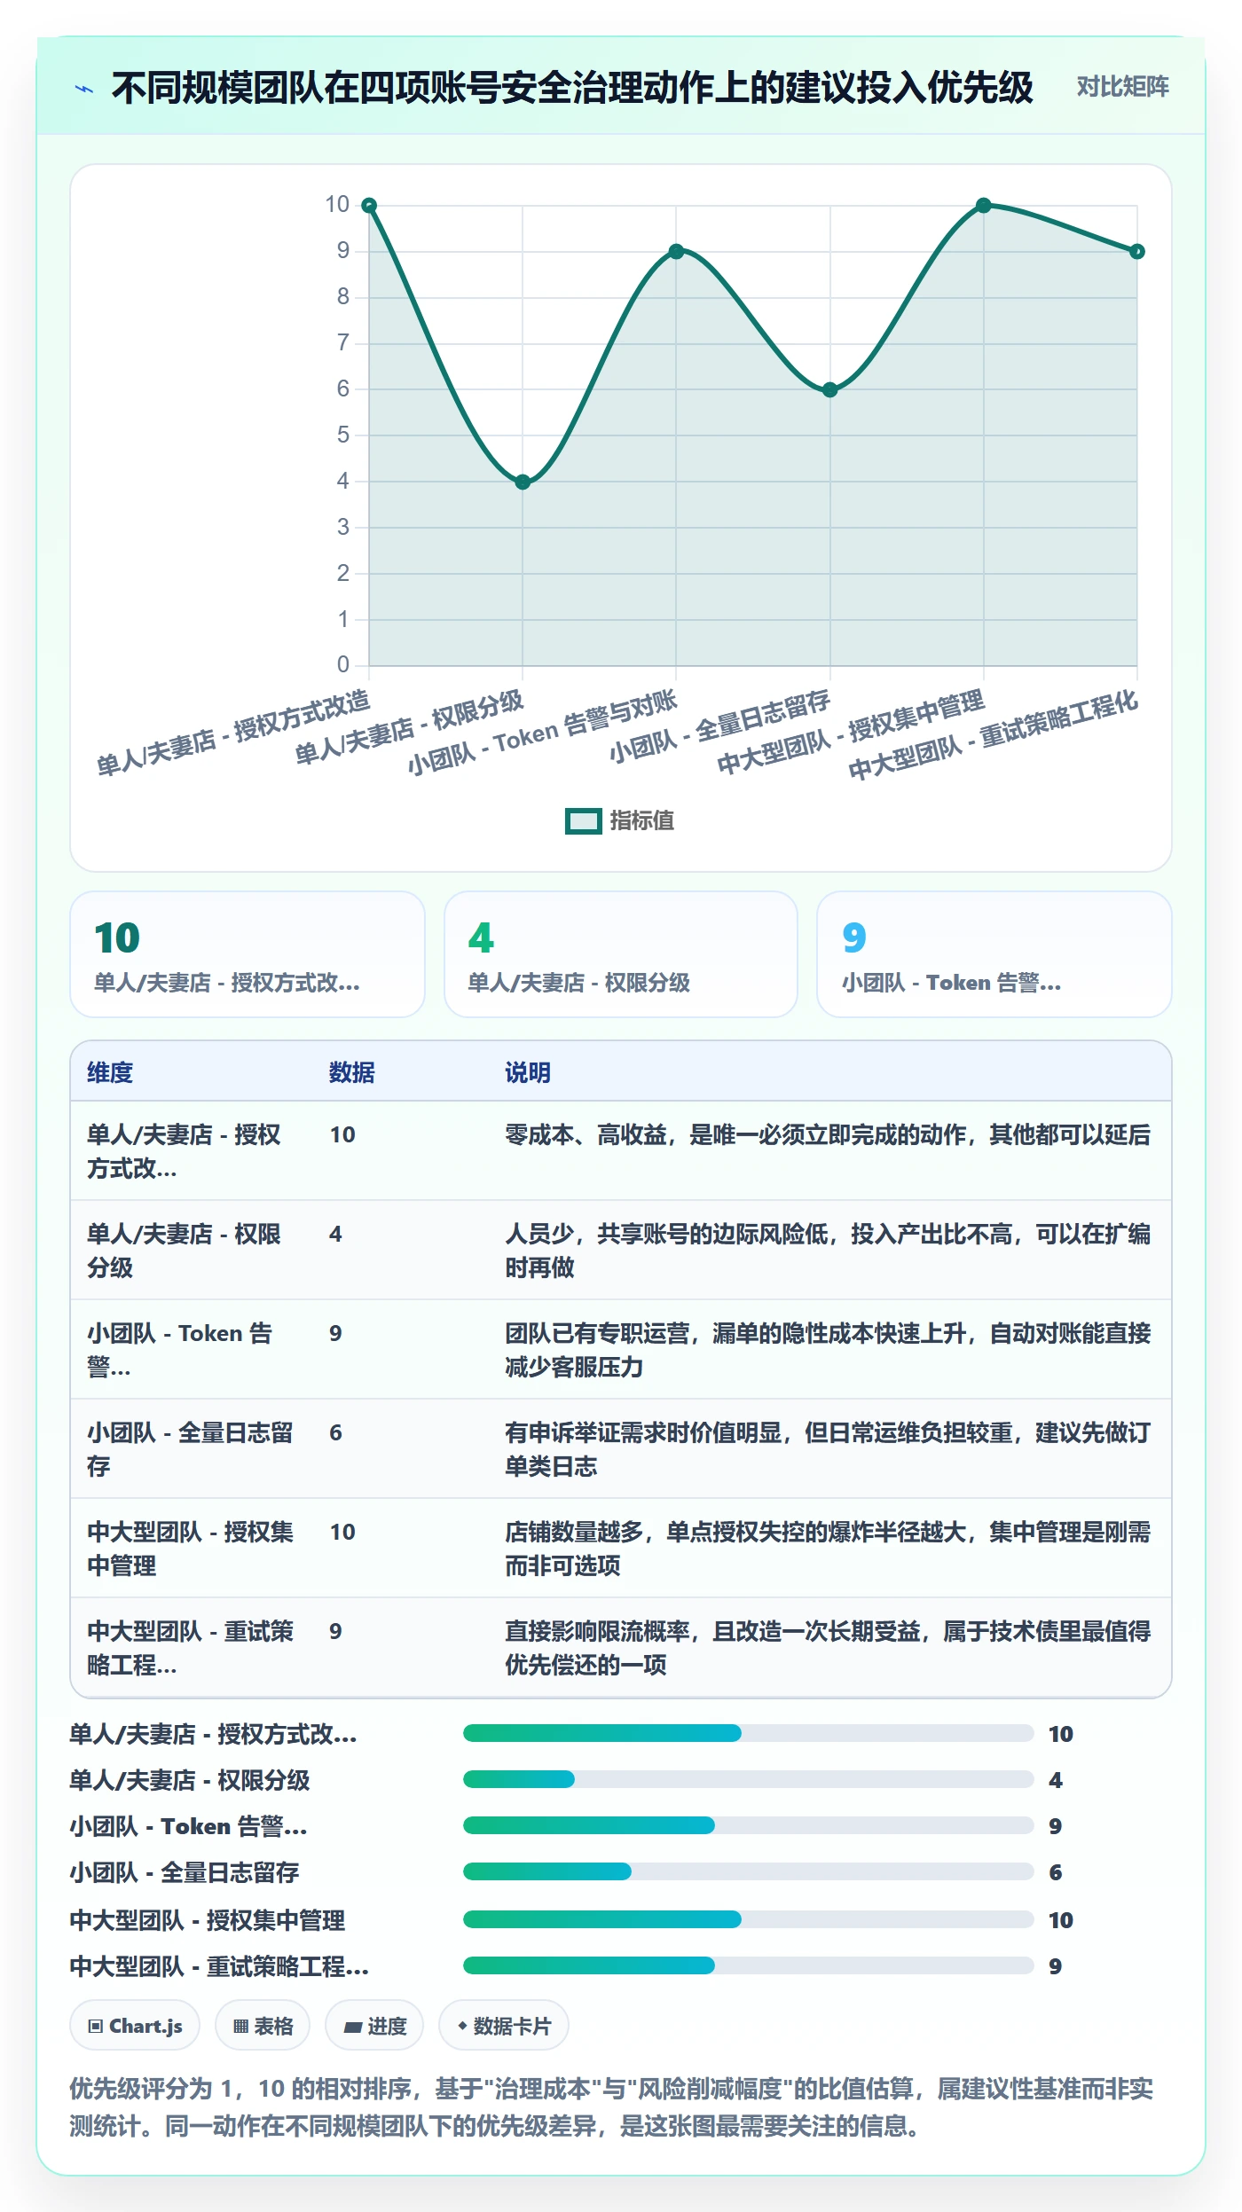
Task: Click the progress bar for 小团队 - Token 告警
Action: point(749,1825)
